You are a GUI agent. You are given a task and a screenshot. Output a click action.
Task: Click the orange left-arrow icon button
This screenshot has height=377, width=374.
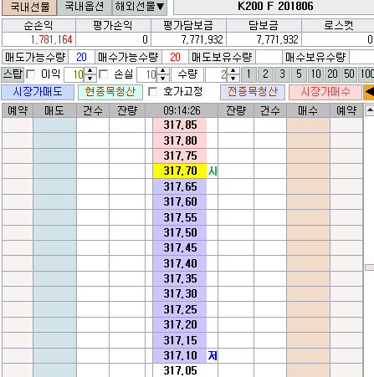point(369,92)
